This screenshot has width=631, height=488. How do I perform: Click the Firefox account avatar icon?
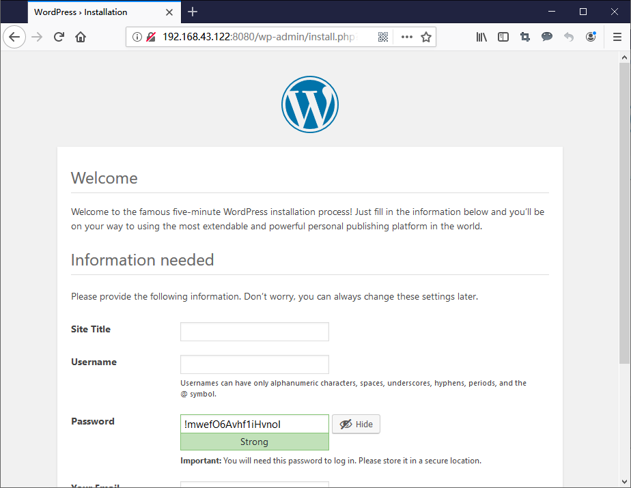[591, 37]
